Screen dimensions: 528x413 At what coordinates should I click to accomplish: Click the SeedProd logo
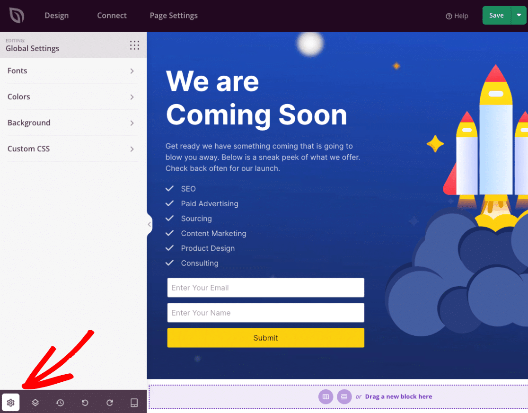point(16,15)
